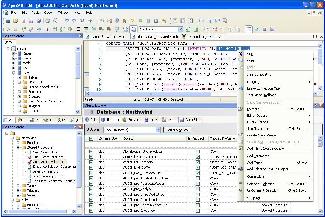Click the blue info circle toolbar icon
This screenshot has height=217, width=325.
(117, 21)
